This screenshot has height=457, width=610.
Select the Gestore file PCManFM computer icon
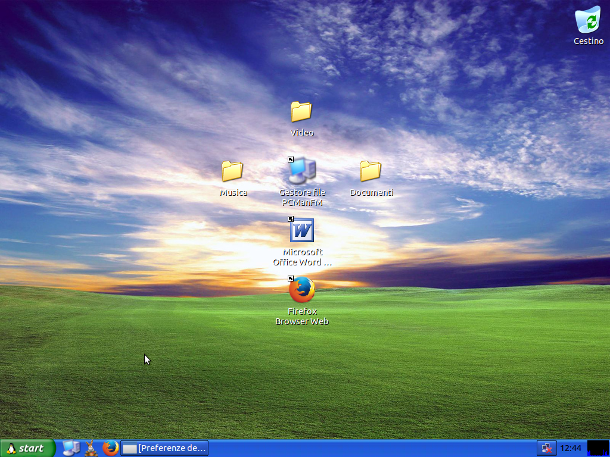[302, 171]
